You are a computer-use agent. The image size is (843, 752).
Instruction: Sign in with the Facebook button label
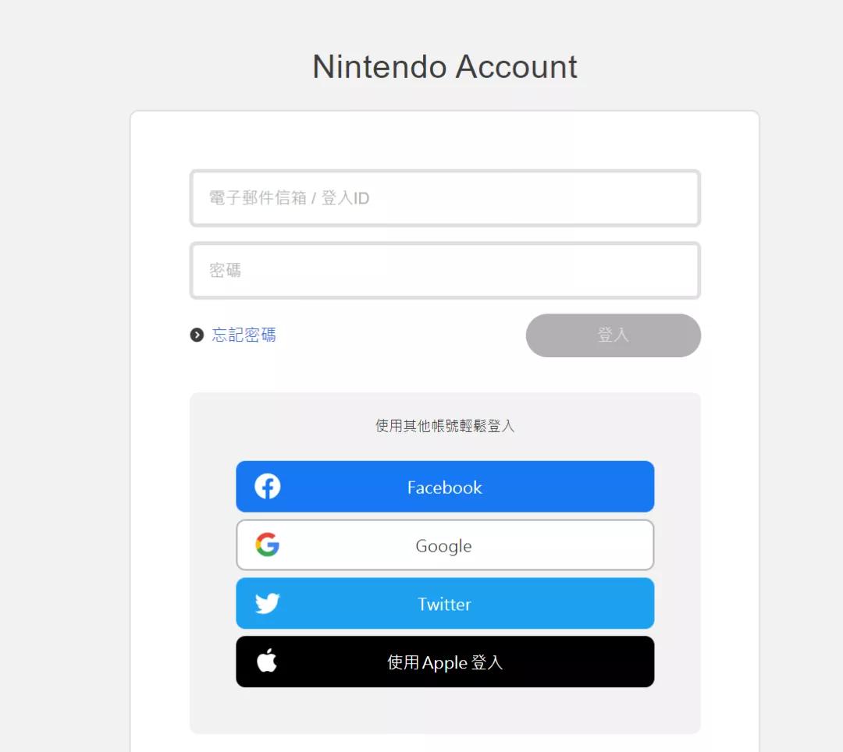[445, 488]
